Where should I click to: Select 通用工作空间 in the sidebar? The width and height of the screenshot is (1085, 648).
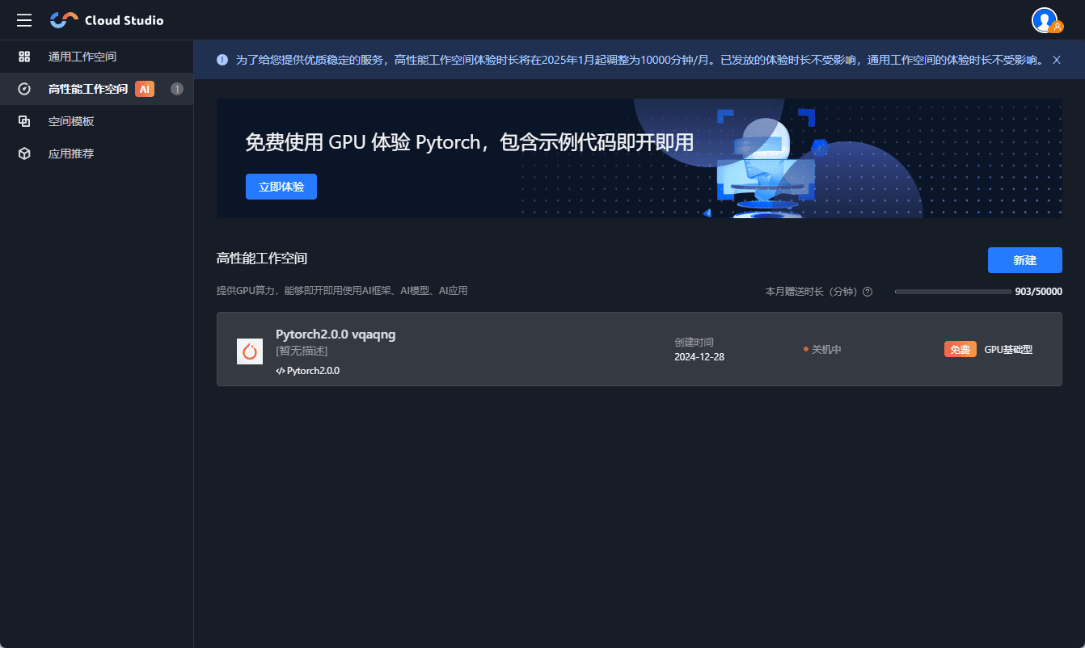(x=97, y=57)
